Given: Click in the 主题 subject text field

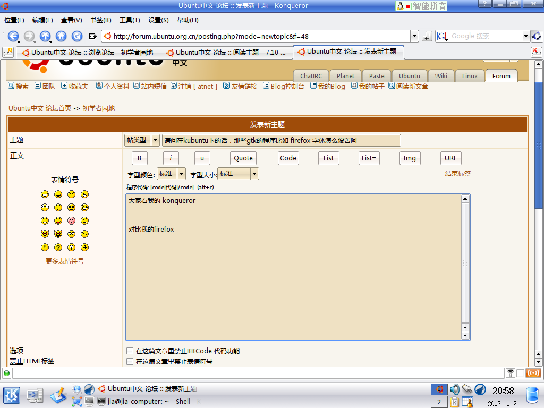Looking at the screenshot, I should 282,140.
